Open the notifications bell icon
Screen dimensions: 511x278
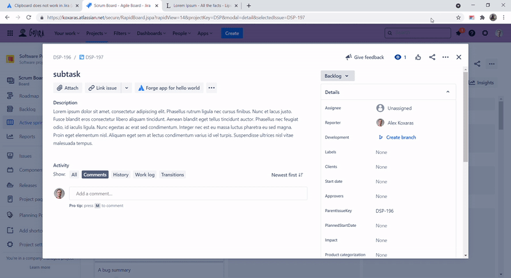tap(459, 33)
